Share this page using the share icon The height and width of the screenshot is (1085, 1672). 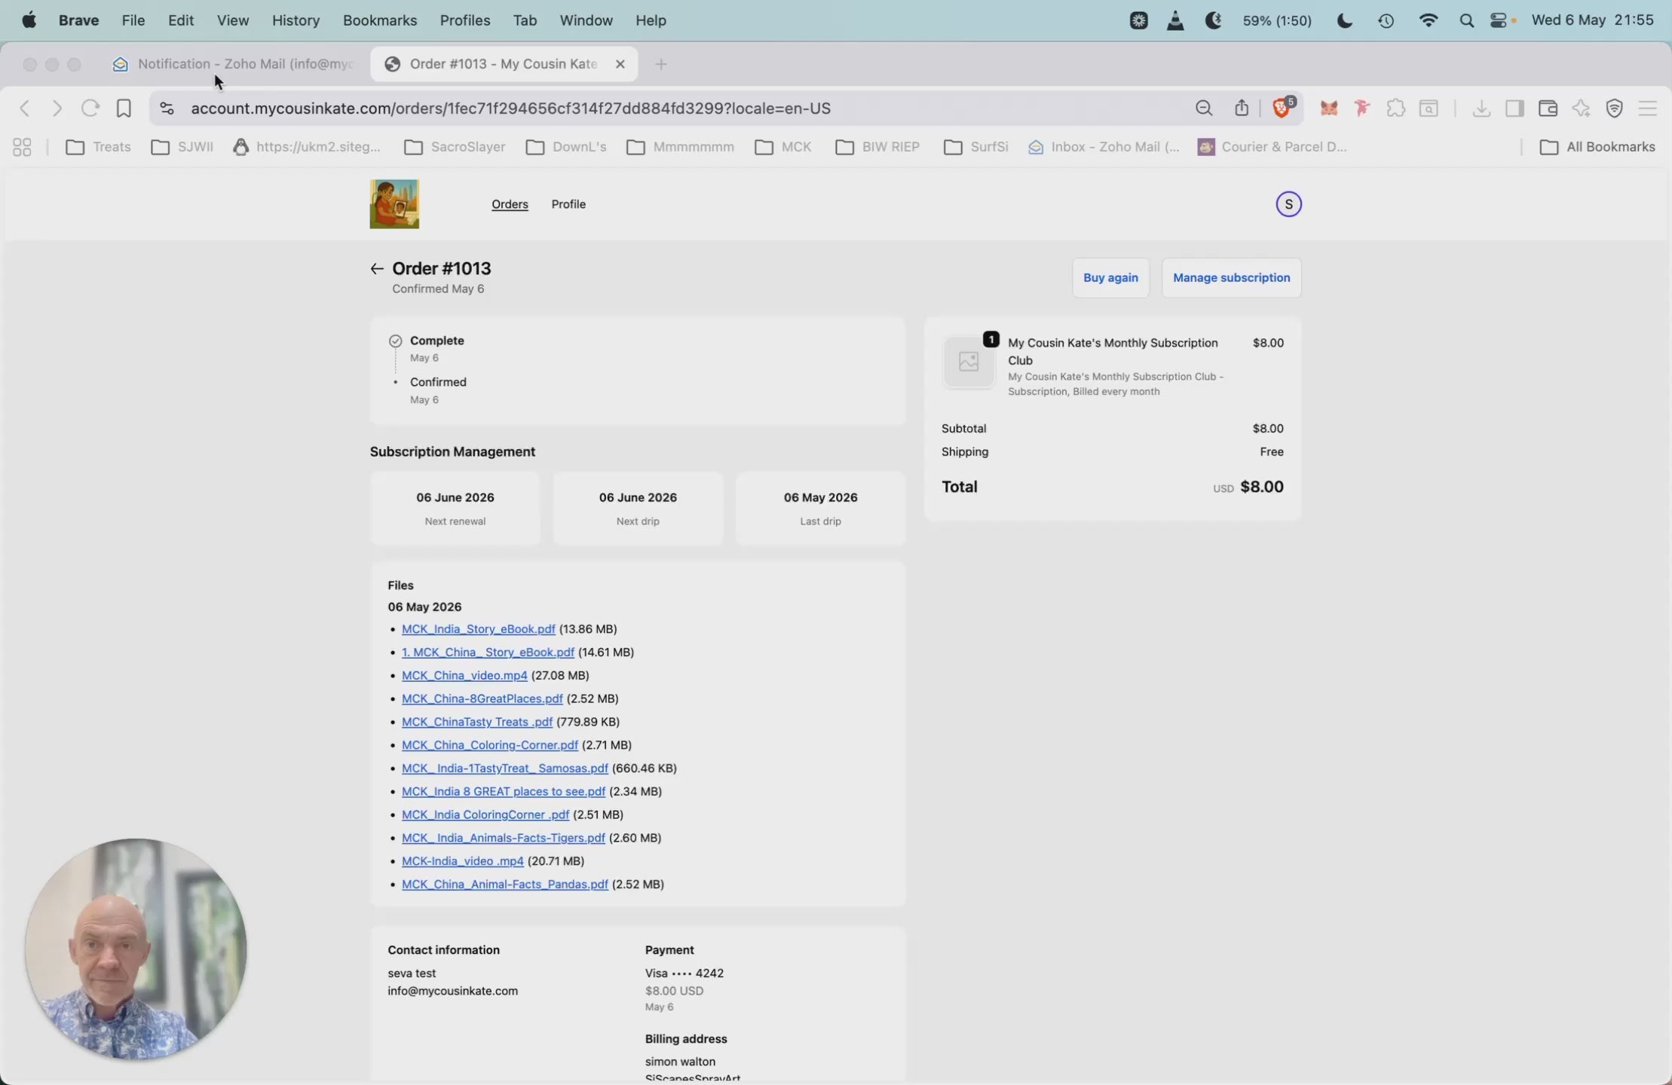click(1242, 108)
